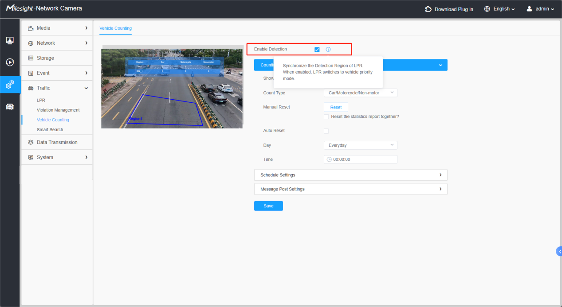Expand Message Post Settings section
The width and height of the screenshot is (562, 307).
point(350,189)
